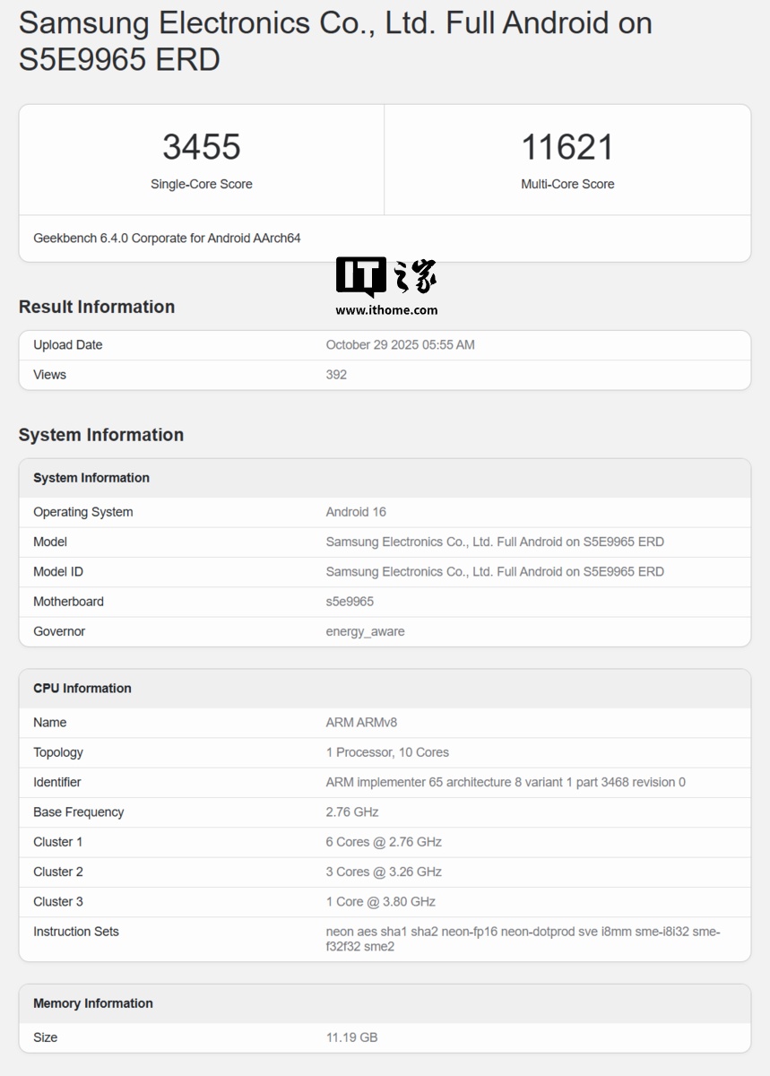
Task: Click the page title Samsung S5E9965 ERD heading
Action: click(x=335, y=41)
